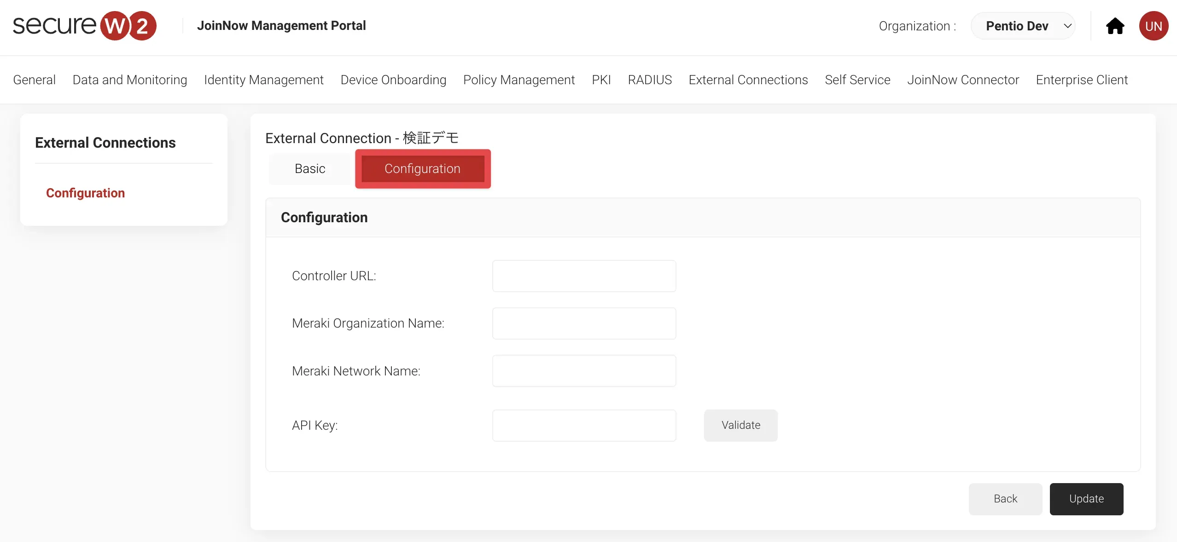Open the General menu
The height and width of the screenshot is (542, 1177).
(x=34, y=80)
